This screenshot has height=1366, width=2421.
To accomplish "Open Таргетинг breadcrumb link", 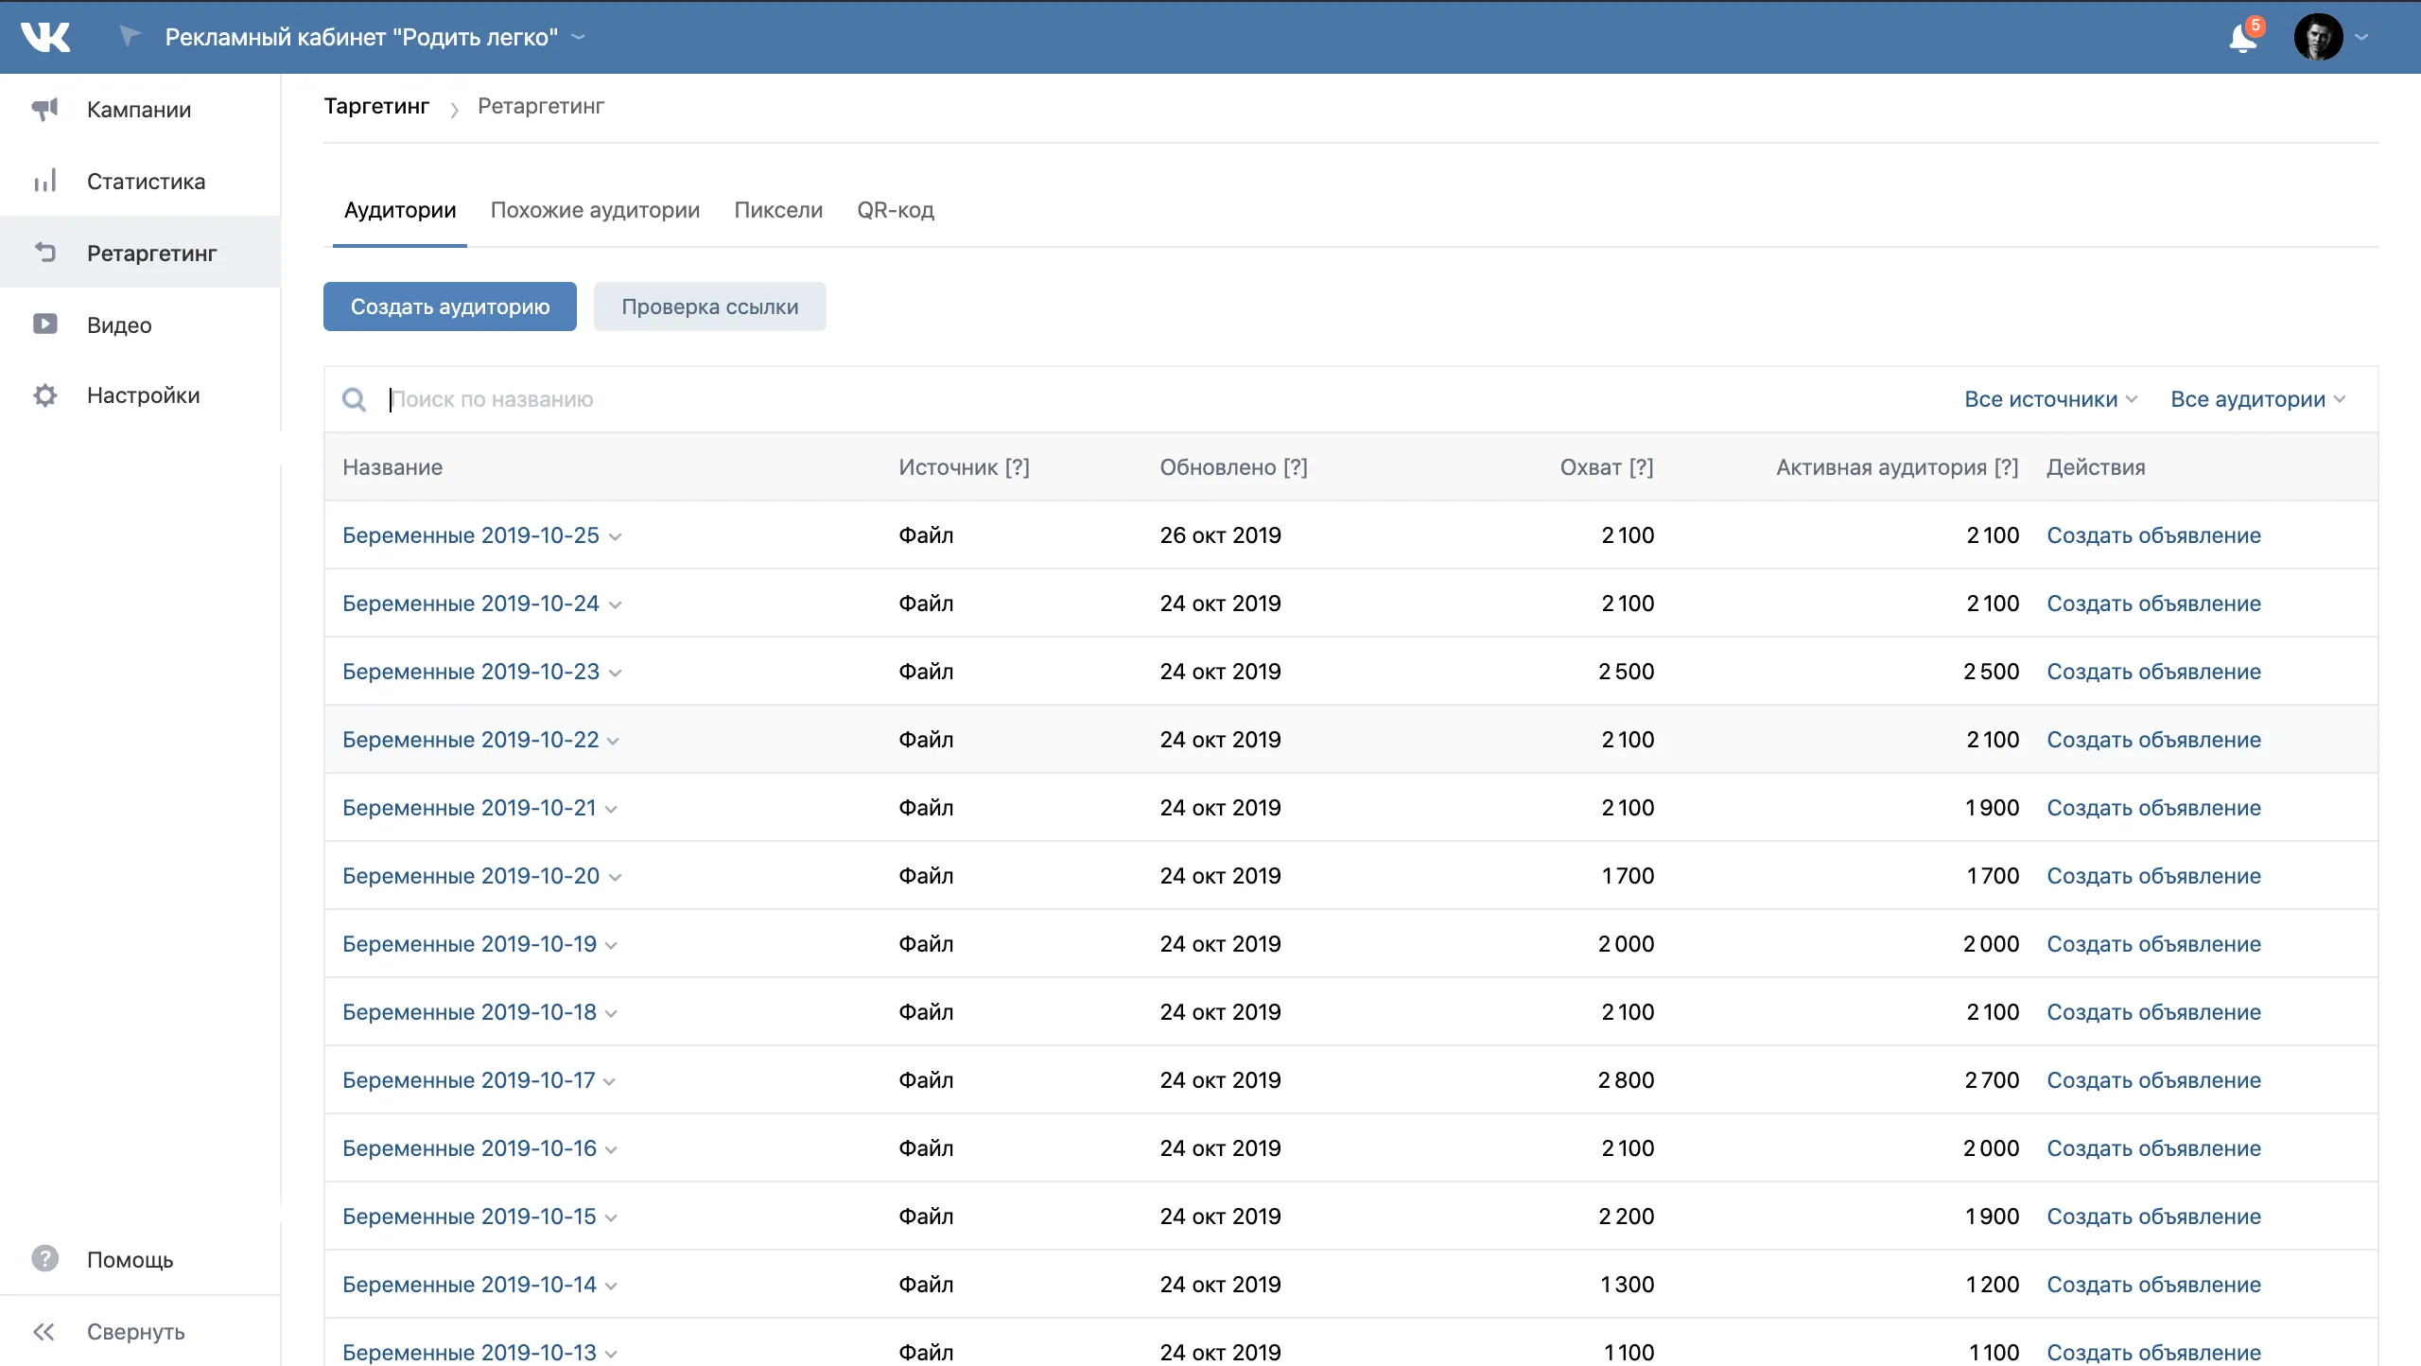I will pos(377,106).
